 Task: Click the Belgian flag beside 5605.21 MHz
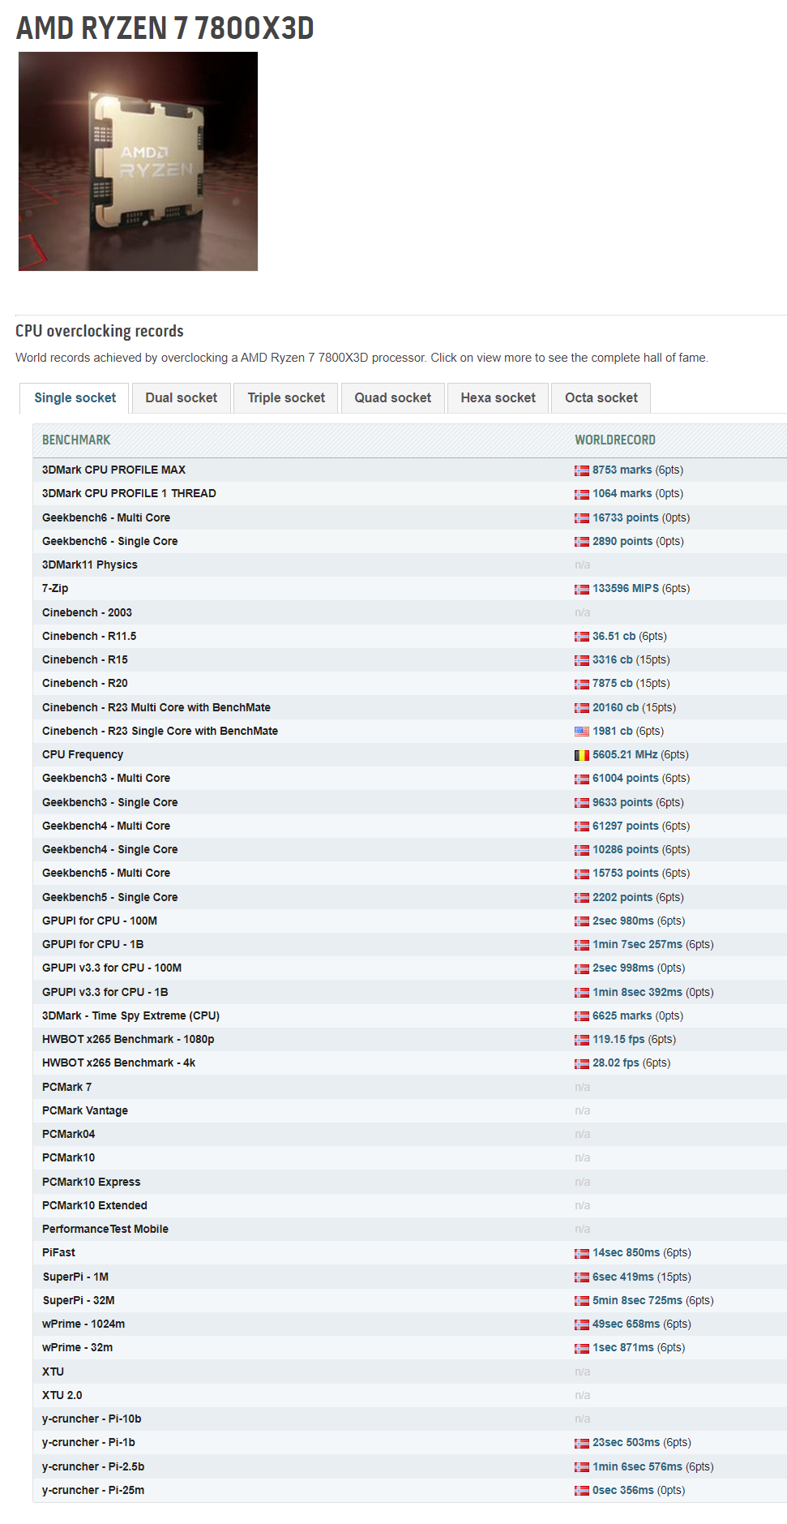click(x=582, y=755)
